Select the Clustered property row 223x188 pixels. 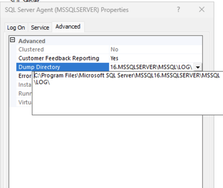click(109, 49)
